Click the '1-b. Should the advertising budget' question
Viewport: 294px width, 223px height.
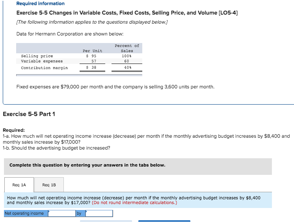point(56,148)
